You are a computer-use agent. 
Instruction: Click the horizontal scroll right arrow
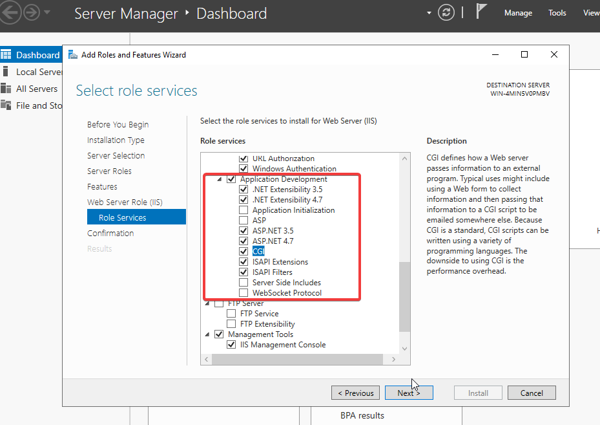394,360
